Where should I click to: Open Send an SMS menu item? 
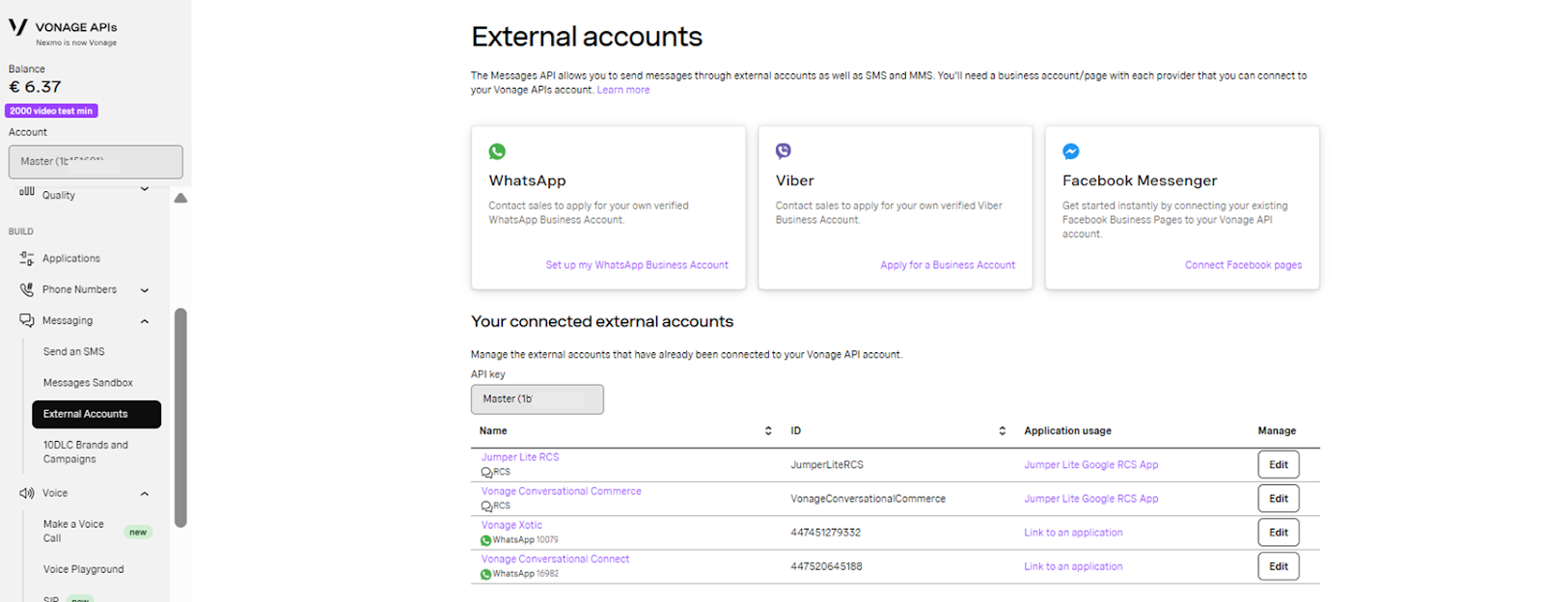74,352
